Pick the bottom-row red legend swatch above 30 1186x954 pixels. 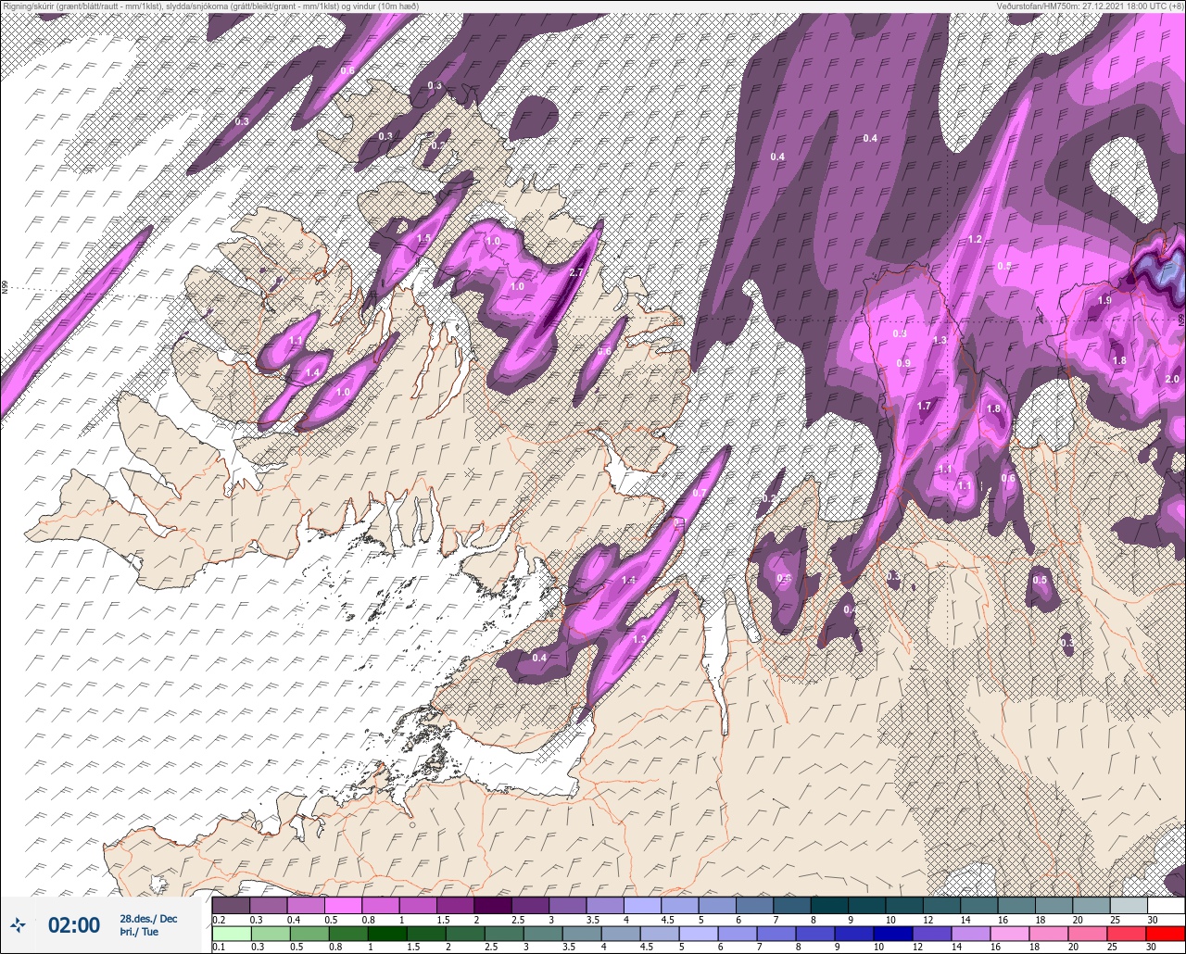(x=1166, y=933)
